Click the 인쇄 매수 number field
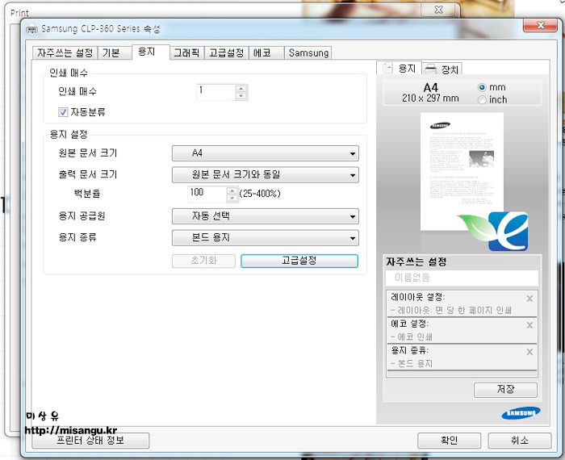This screenshot has width=565, height=460. (216, 92)
